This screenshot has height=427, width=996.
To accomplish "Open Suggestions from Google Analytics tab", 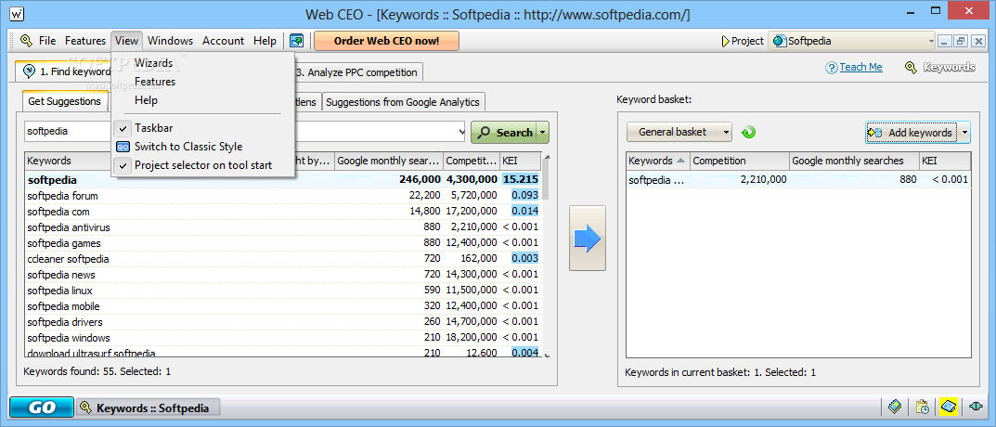I will (x=404, y=102).
